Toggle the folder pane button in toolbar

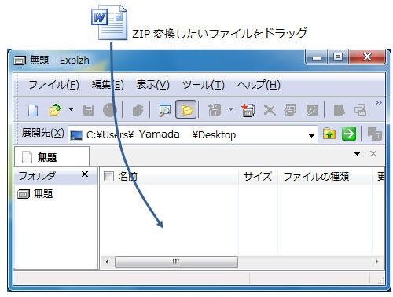pos(186,109)
